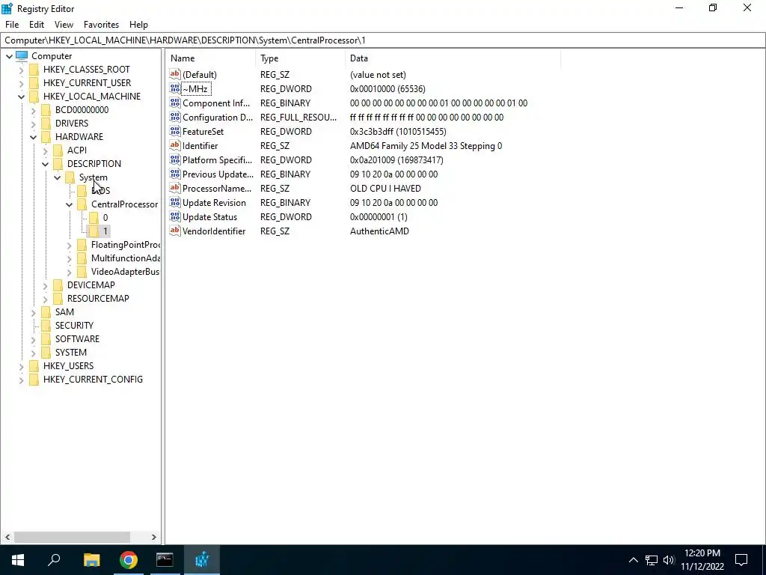Expand the DEVICEMAP key

[45, 285]
